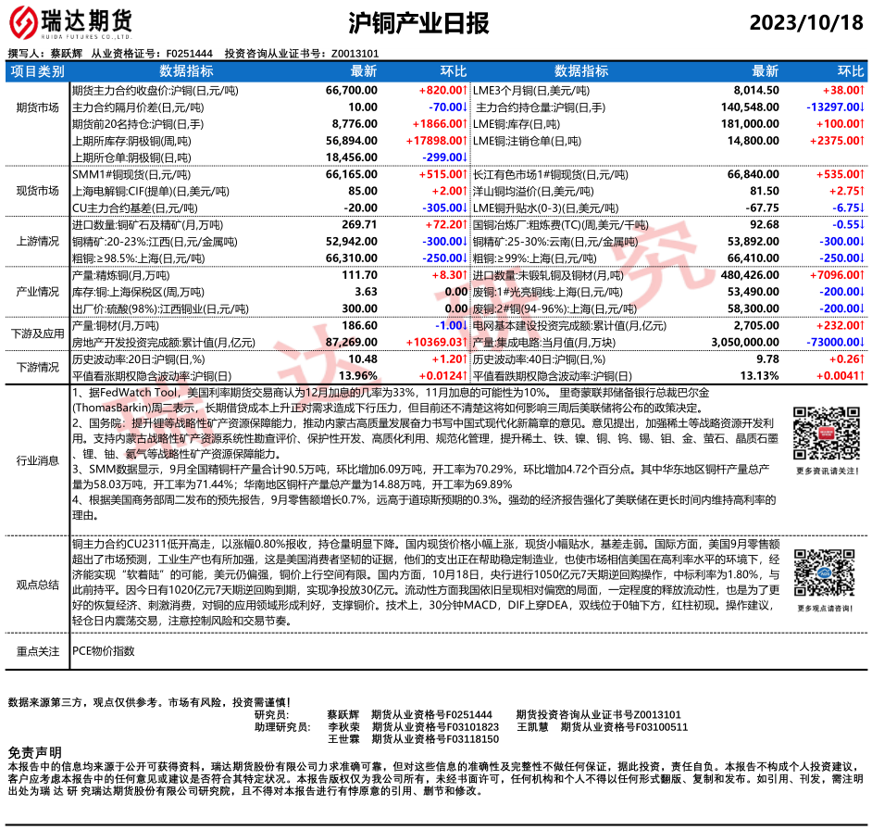Click the report date 2023/10/18
Viewport: 872px width, 830px height.
point(803,22)
